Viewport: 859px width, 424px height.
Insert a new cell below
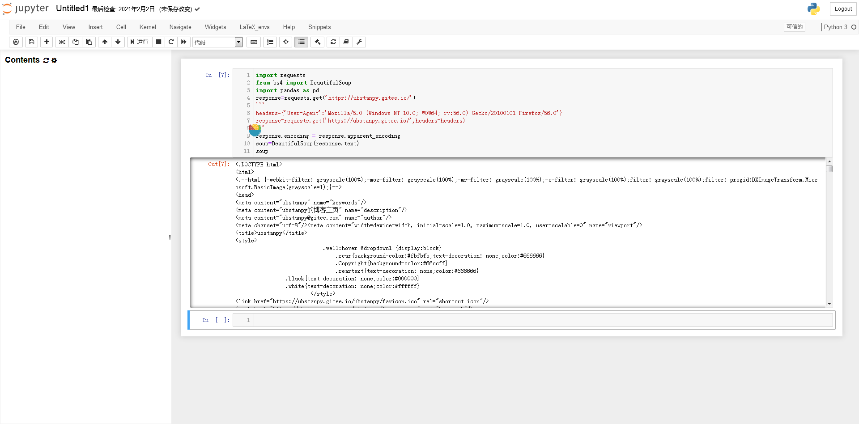[x=47, y=42]
